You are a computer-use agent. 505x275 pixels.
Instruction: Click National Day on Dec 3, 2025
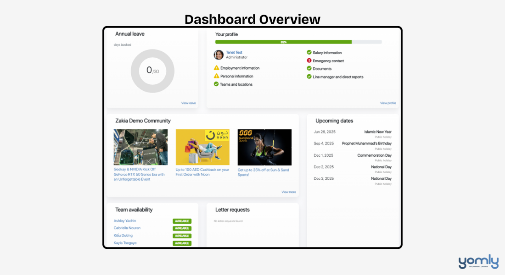382,178
